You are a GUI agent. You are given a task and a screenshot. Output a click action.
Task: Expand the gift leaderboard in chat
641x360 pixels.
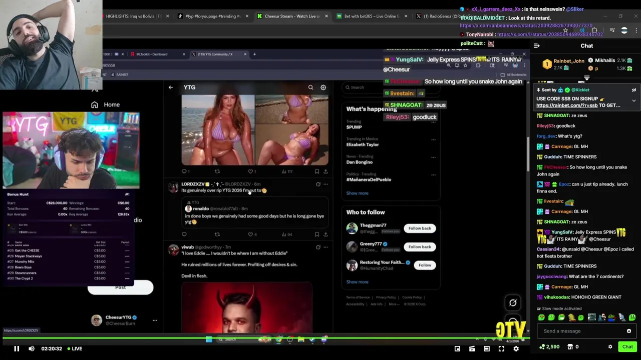[586, 78]
